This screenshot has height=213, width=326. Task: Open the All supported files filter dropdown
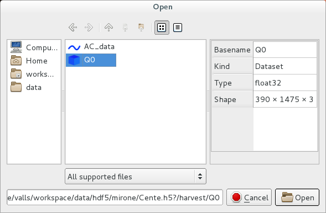(136, 177)
